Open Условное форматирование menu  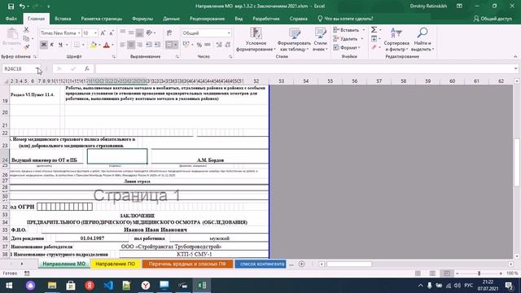click(256, 39)
